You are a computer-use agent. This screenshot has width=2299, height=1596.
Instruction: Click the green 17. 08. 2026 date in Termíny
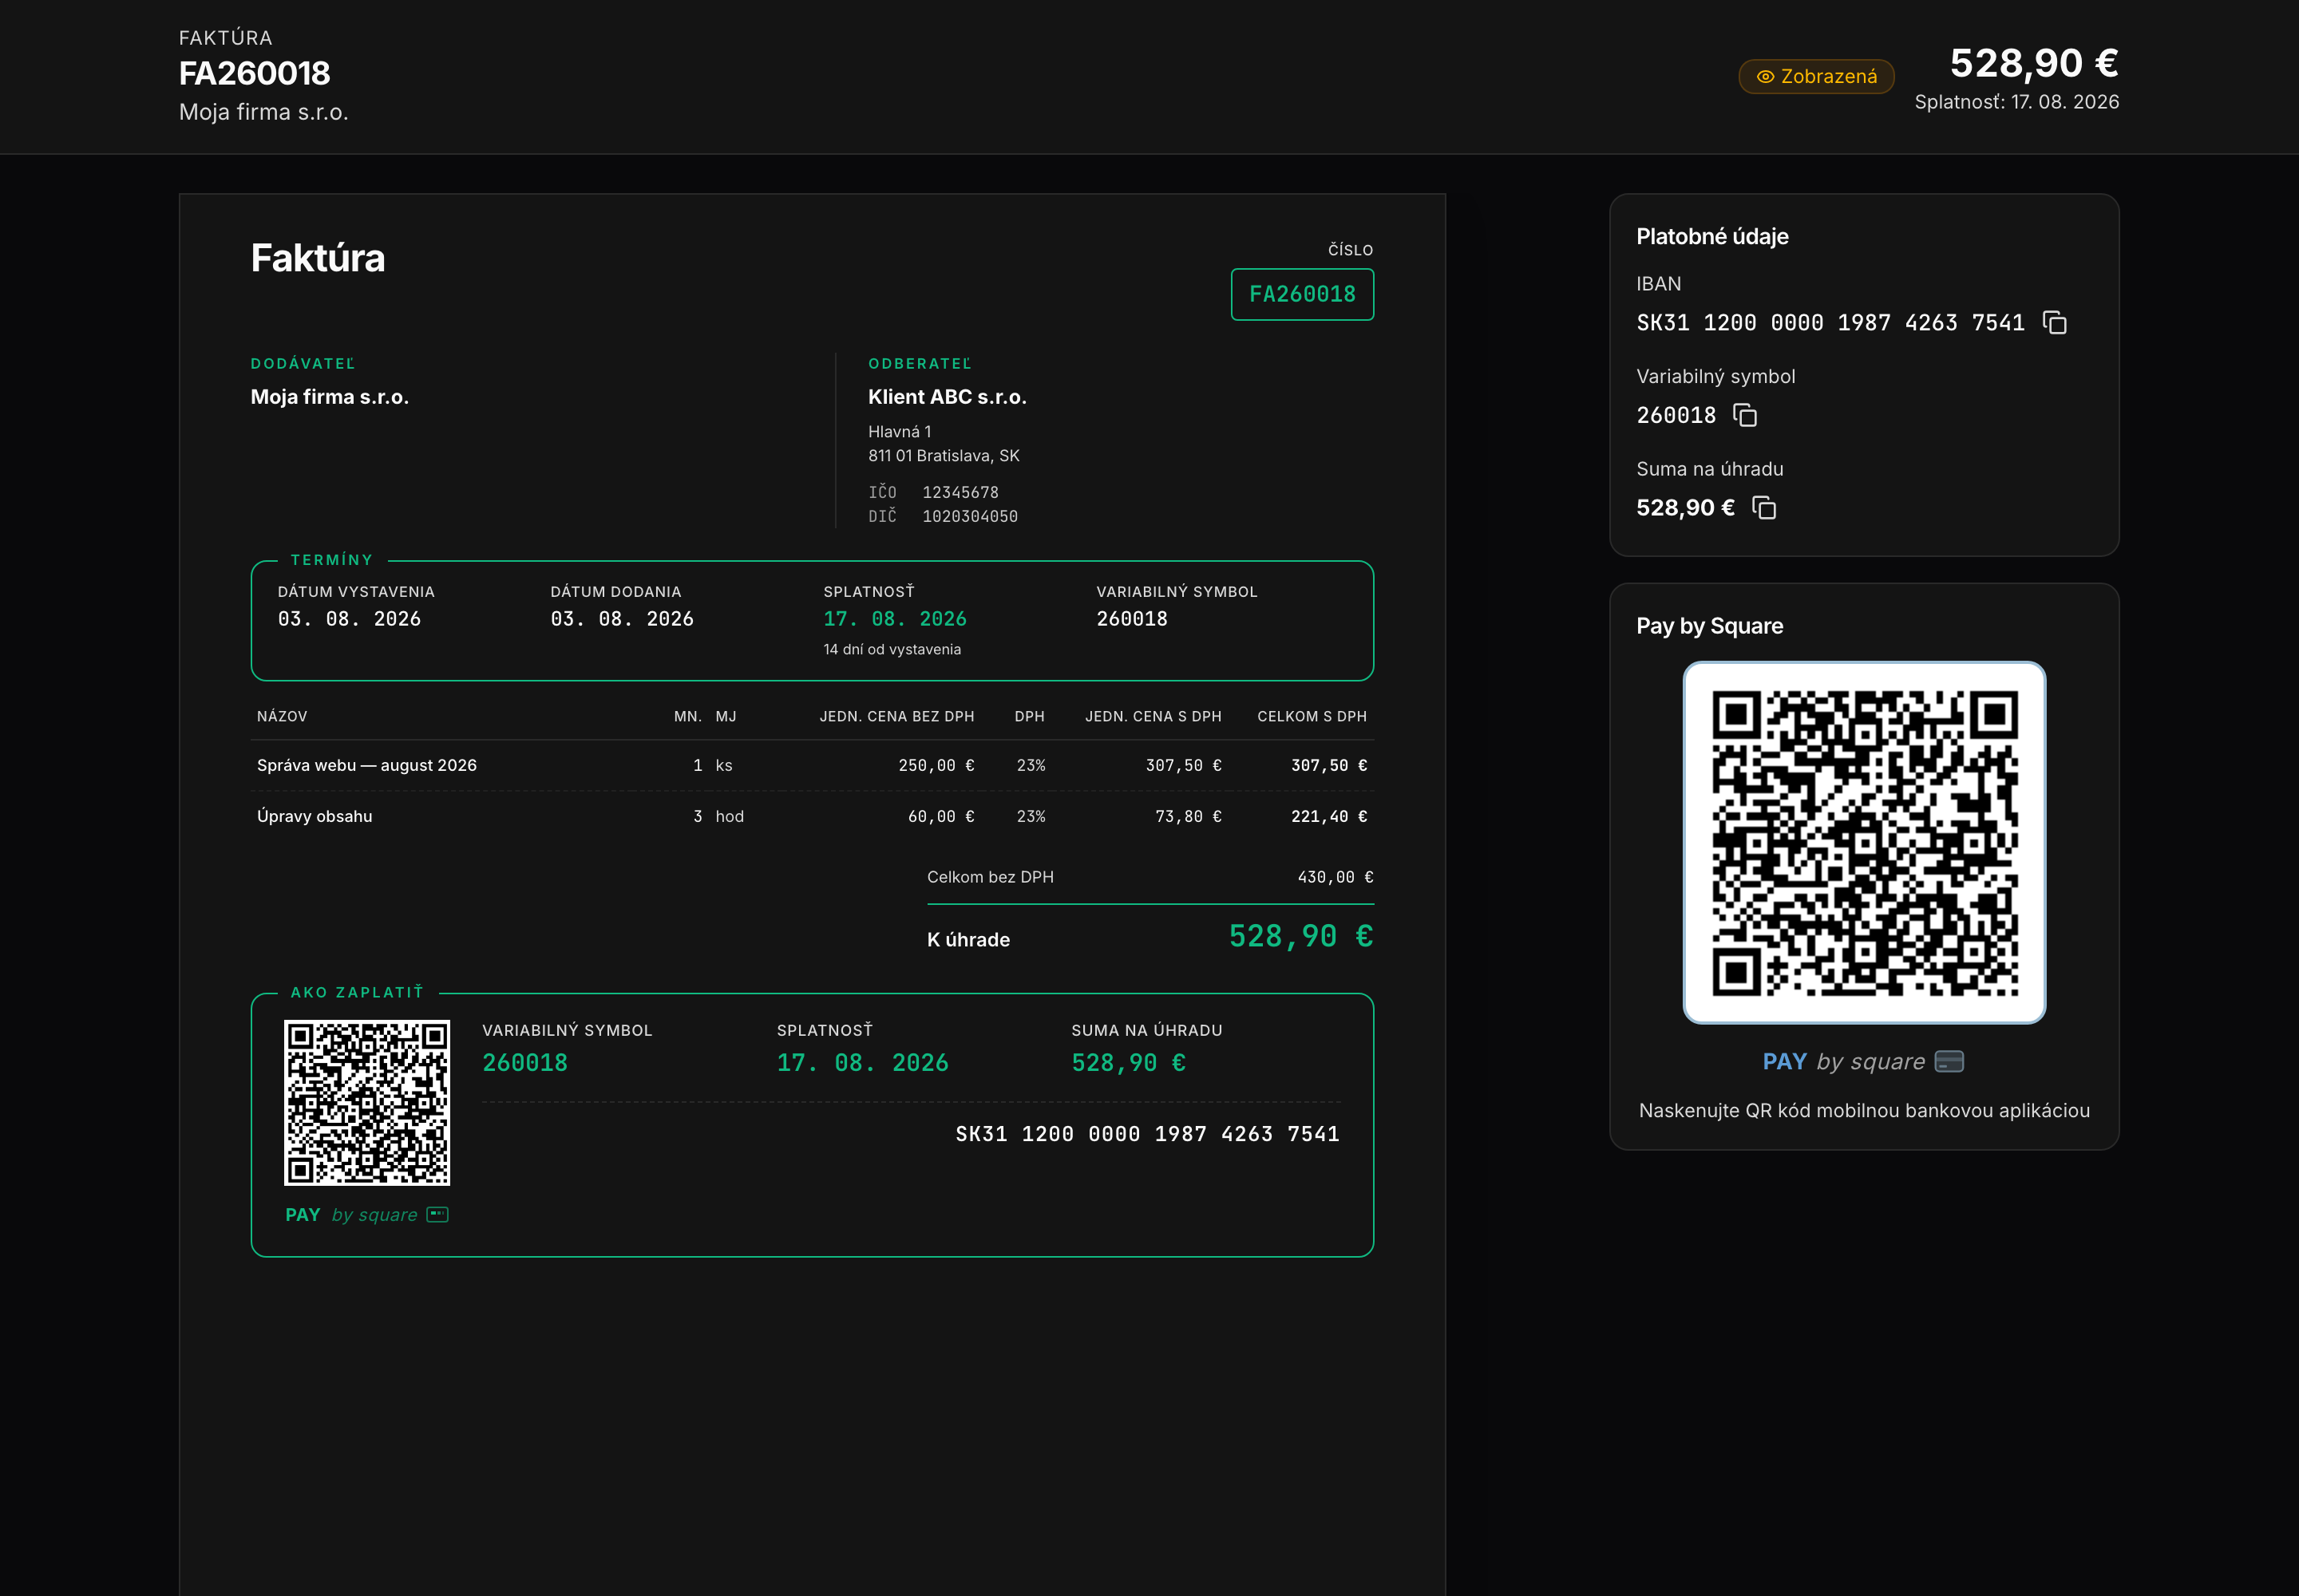894,619
